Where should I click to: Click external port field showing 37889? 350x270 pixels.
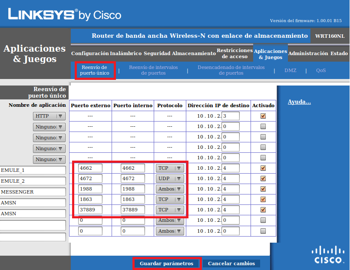pos(90,210)
